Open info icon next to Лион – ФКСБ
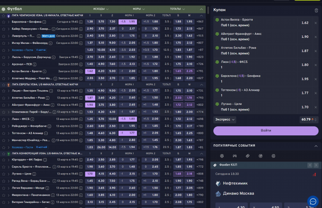The image size is (322, 208). coord(32,119)
